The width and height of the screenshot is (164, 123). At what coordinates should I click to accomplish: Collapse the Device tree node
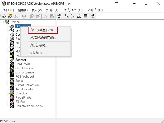click(x=2, y=22)
